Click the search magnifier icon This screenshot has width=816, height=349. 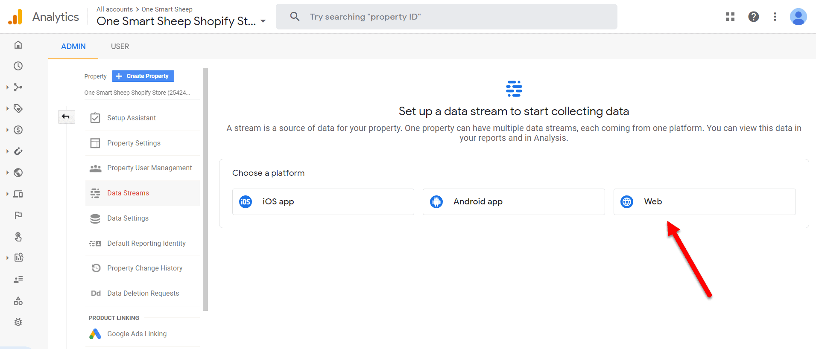tap(295, 17)
